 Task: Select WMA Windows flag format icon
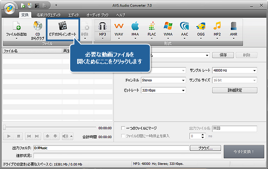click(x=168, y=26)
